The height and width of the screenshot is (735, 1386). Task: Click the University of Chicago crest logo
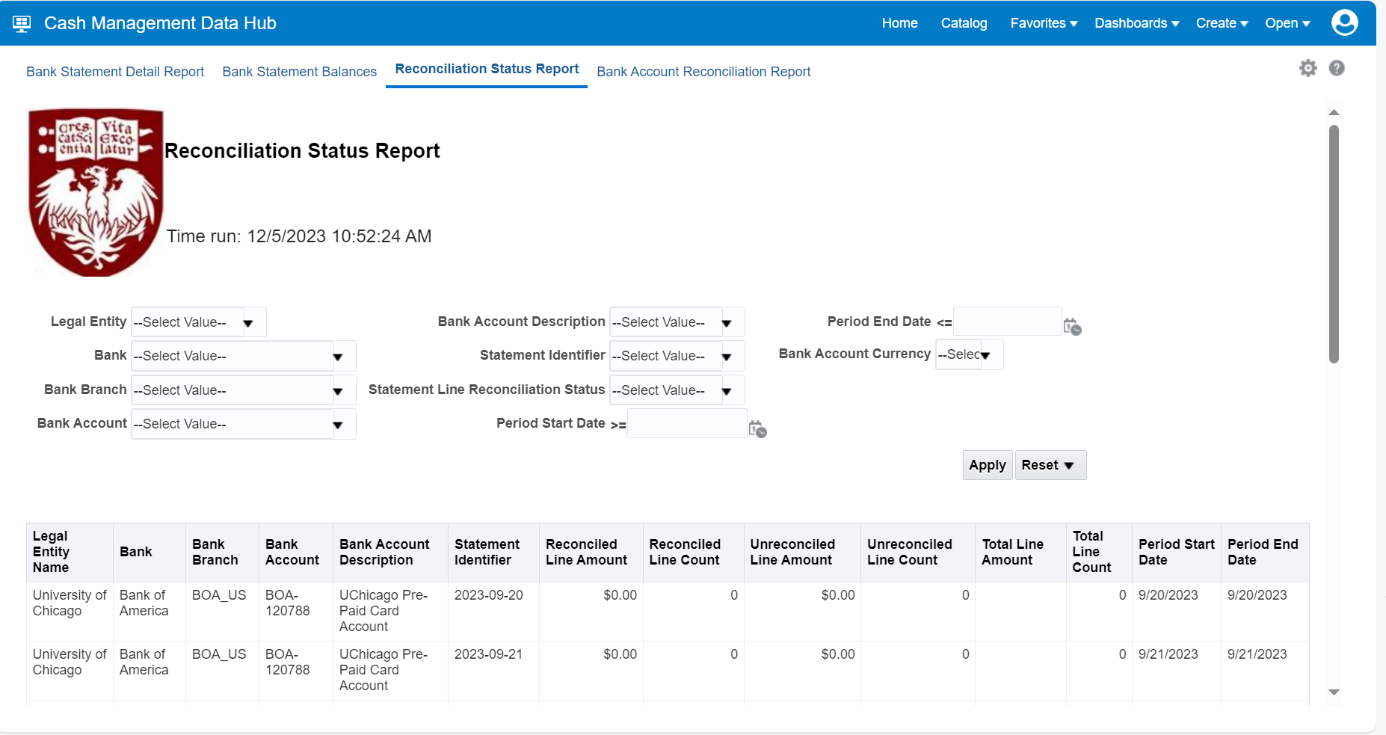[x=96, y=192]
